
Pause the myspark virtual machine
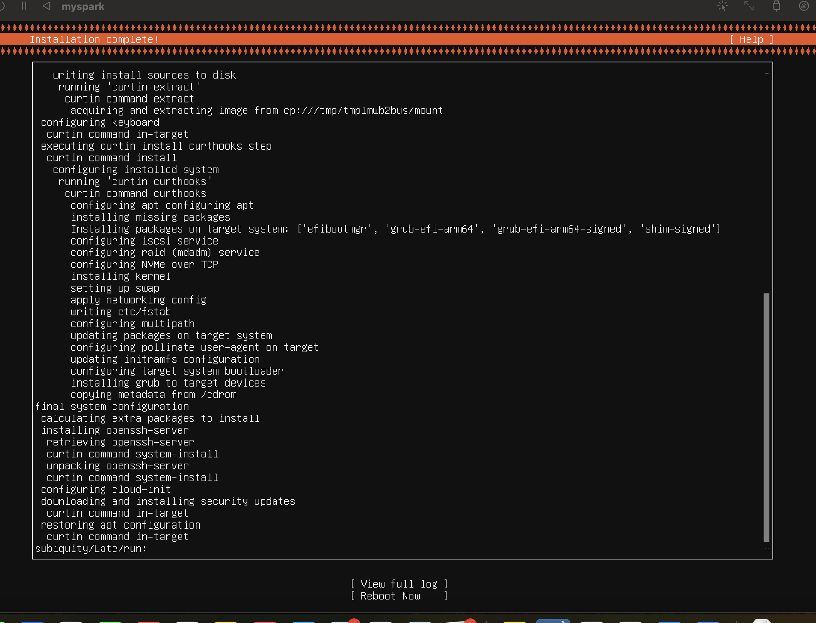coord(24,6)
